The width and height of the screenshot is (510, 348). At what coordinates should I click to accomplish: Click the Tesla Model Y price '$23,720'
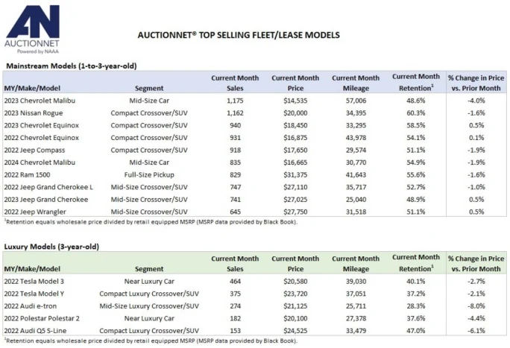295,294
